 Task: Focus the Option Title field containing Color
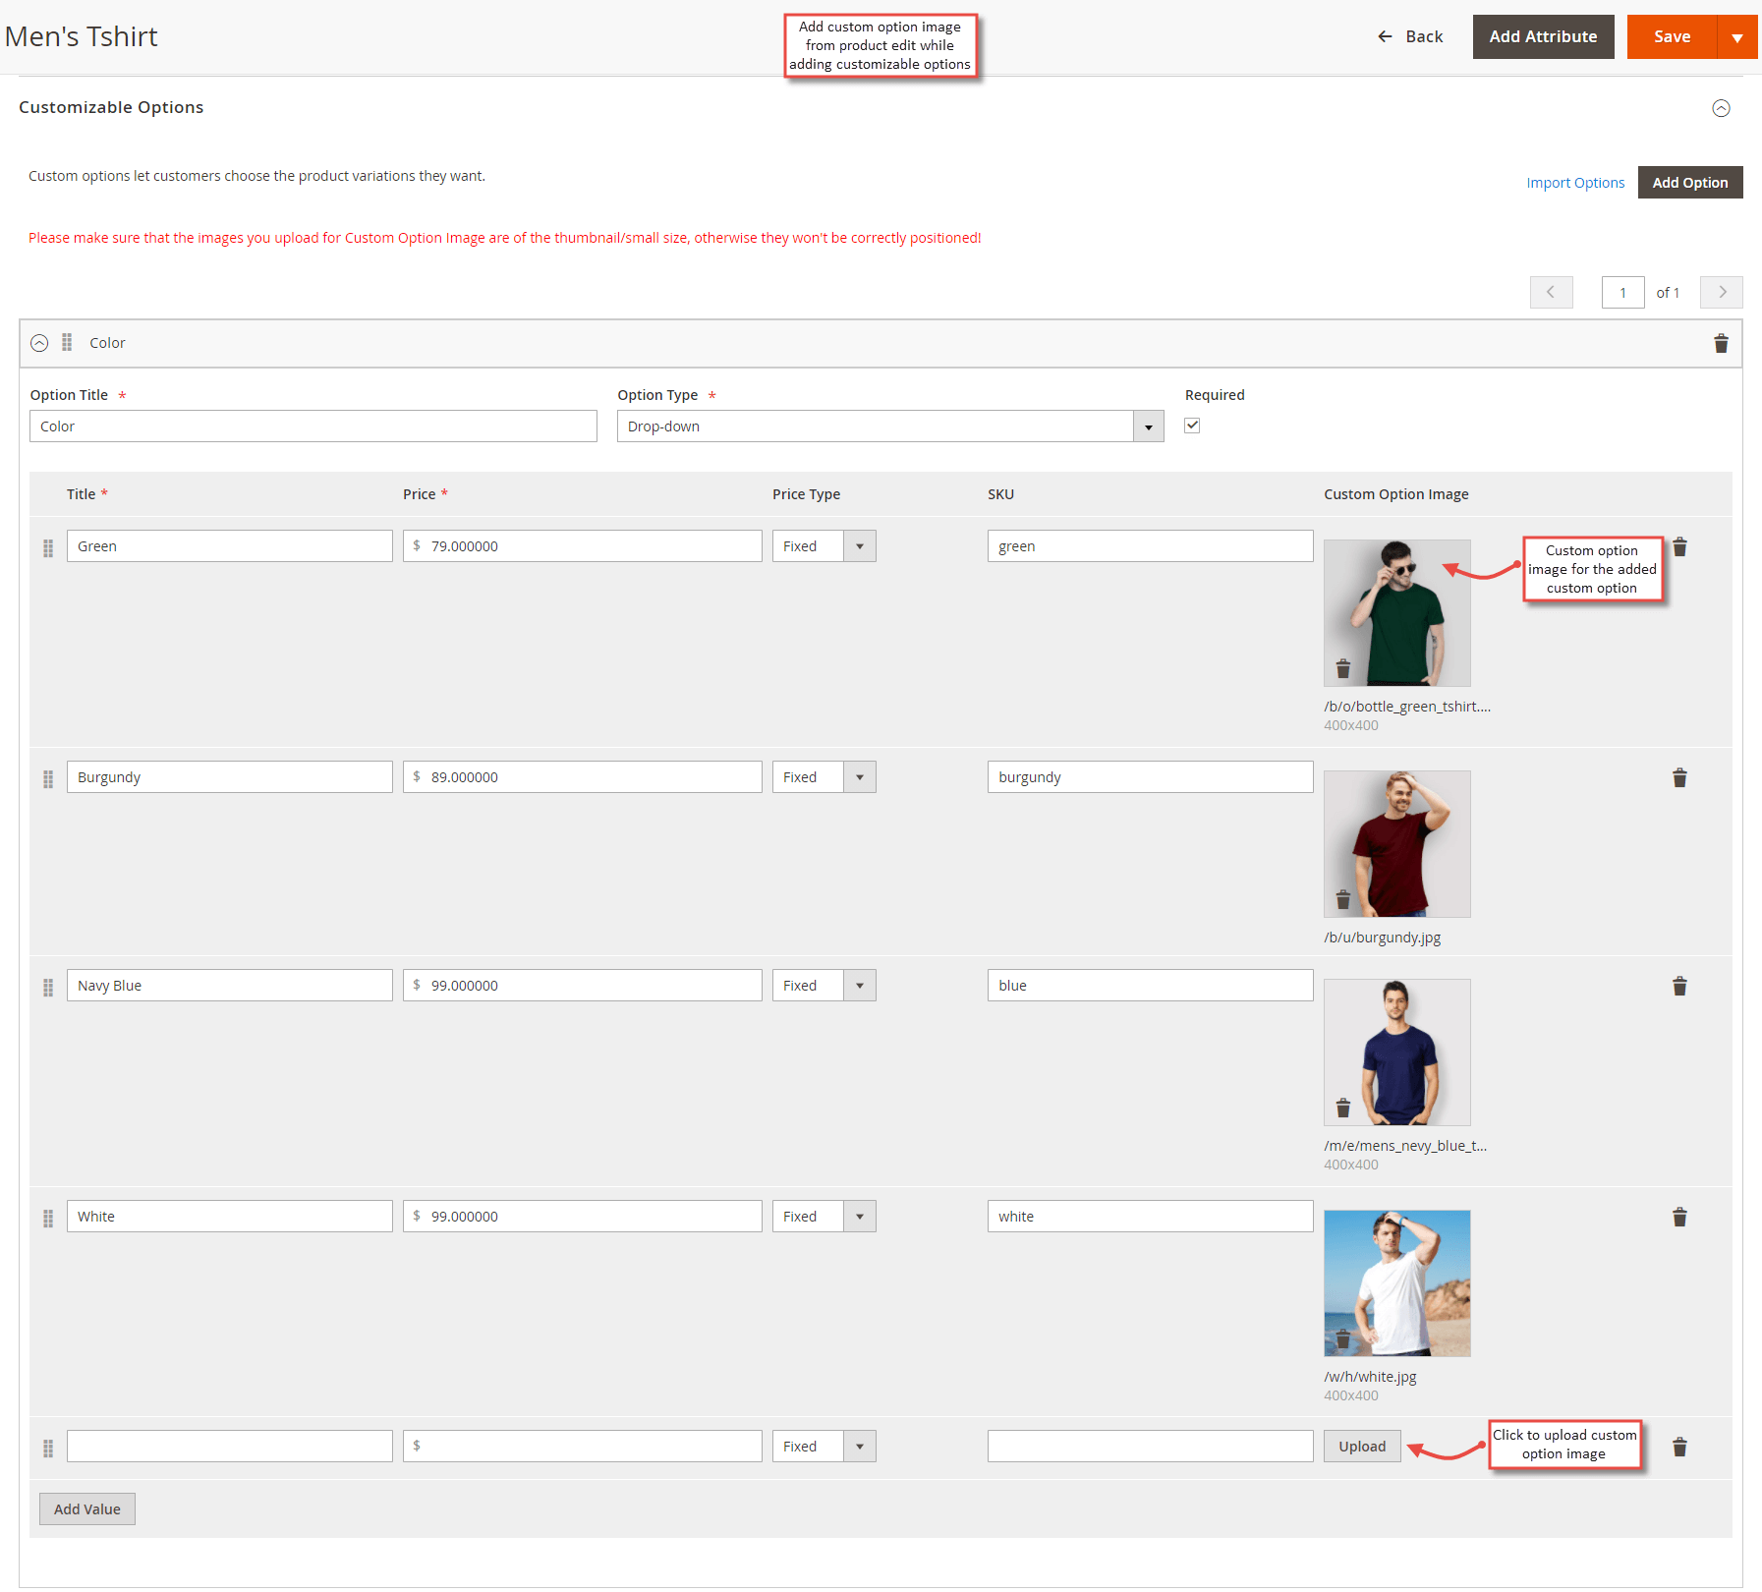tap(313, 426)
